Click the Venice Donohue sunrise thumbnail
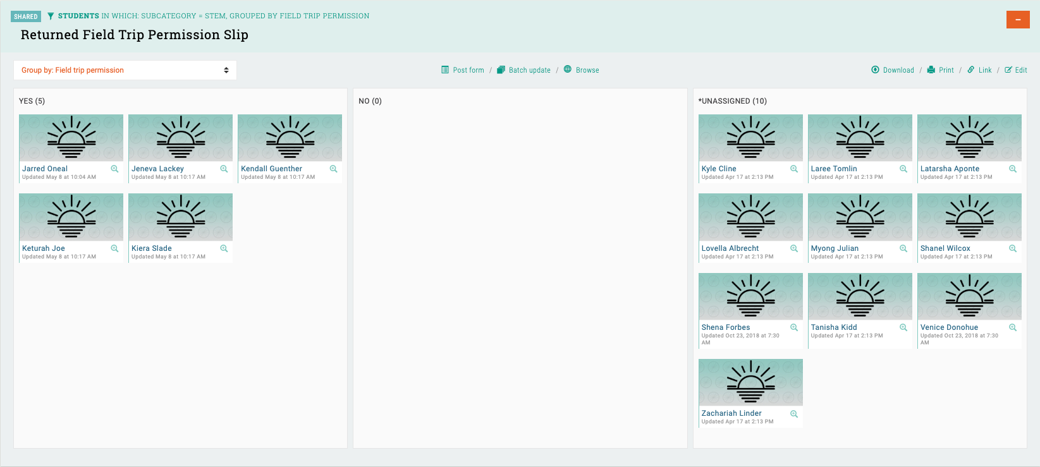 [x=969, y=296]
